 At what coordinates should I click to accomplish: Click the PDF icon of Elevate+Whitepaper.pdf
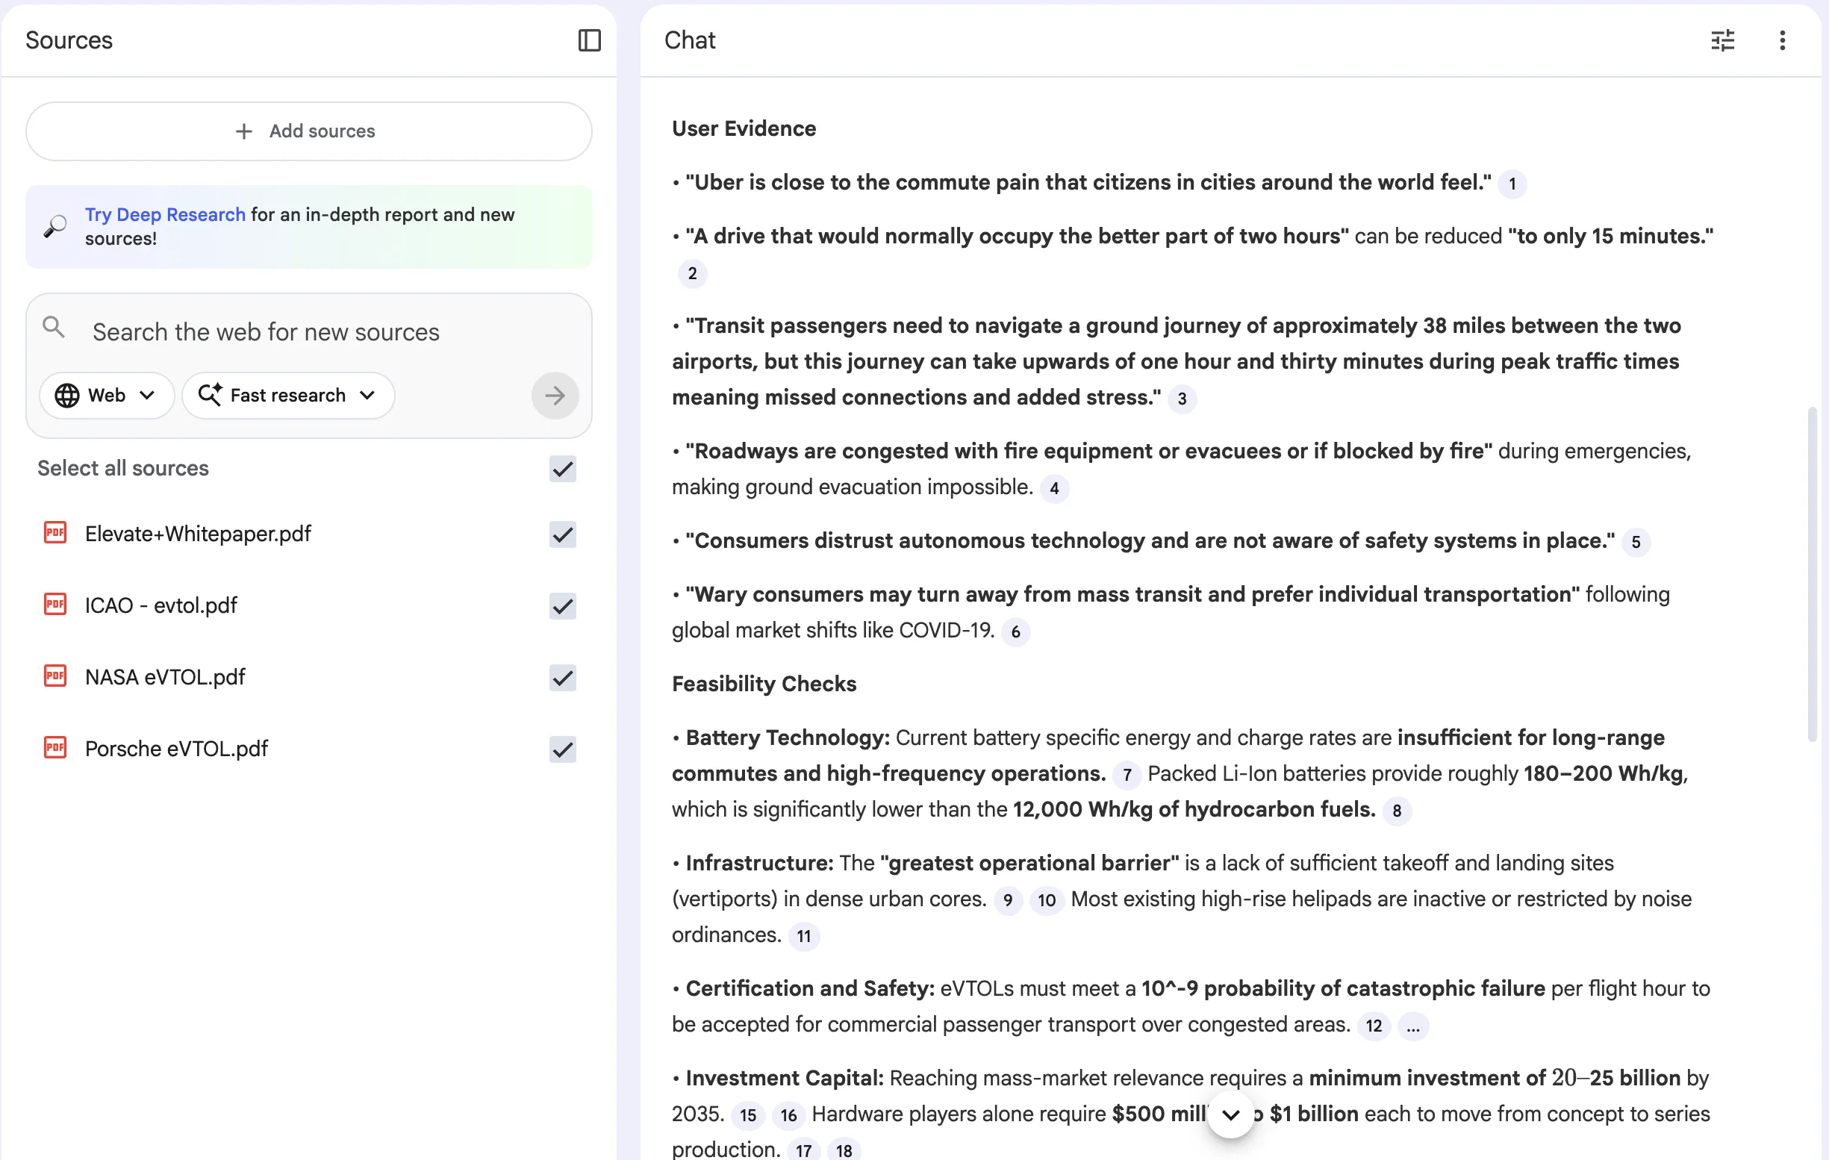click(54, 532)
